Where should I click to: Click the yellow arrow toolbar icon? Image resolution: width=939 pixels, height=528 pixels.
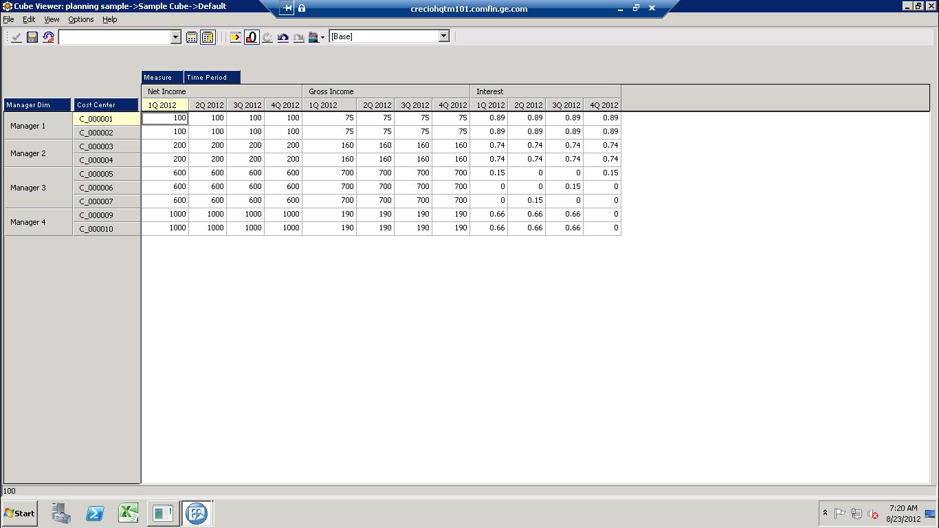236,37
